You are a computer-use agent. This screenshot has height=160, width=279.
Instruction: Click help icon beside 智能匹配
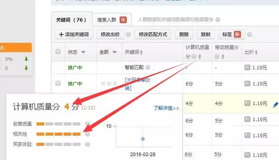148,67
